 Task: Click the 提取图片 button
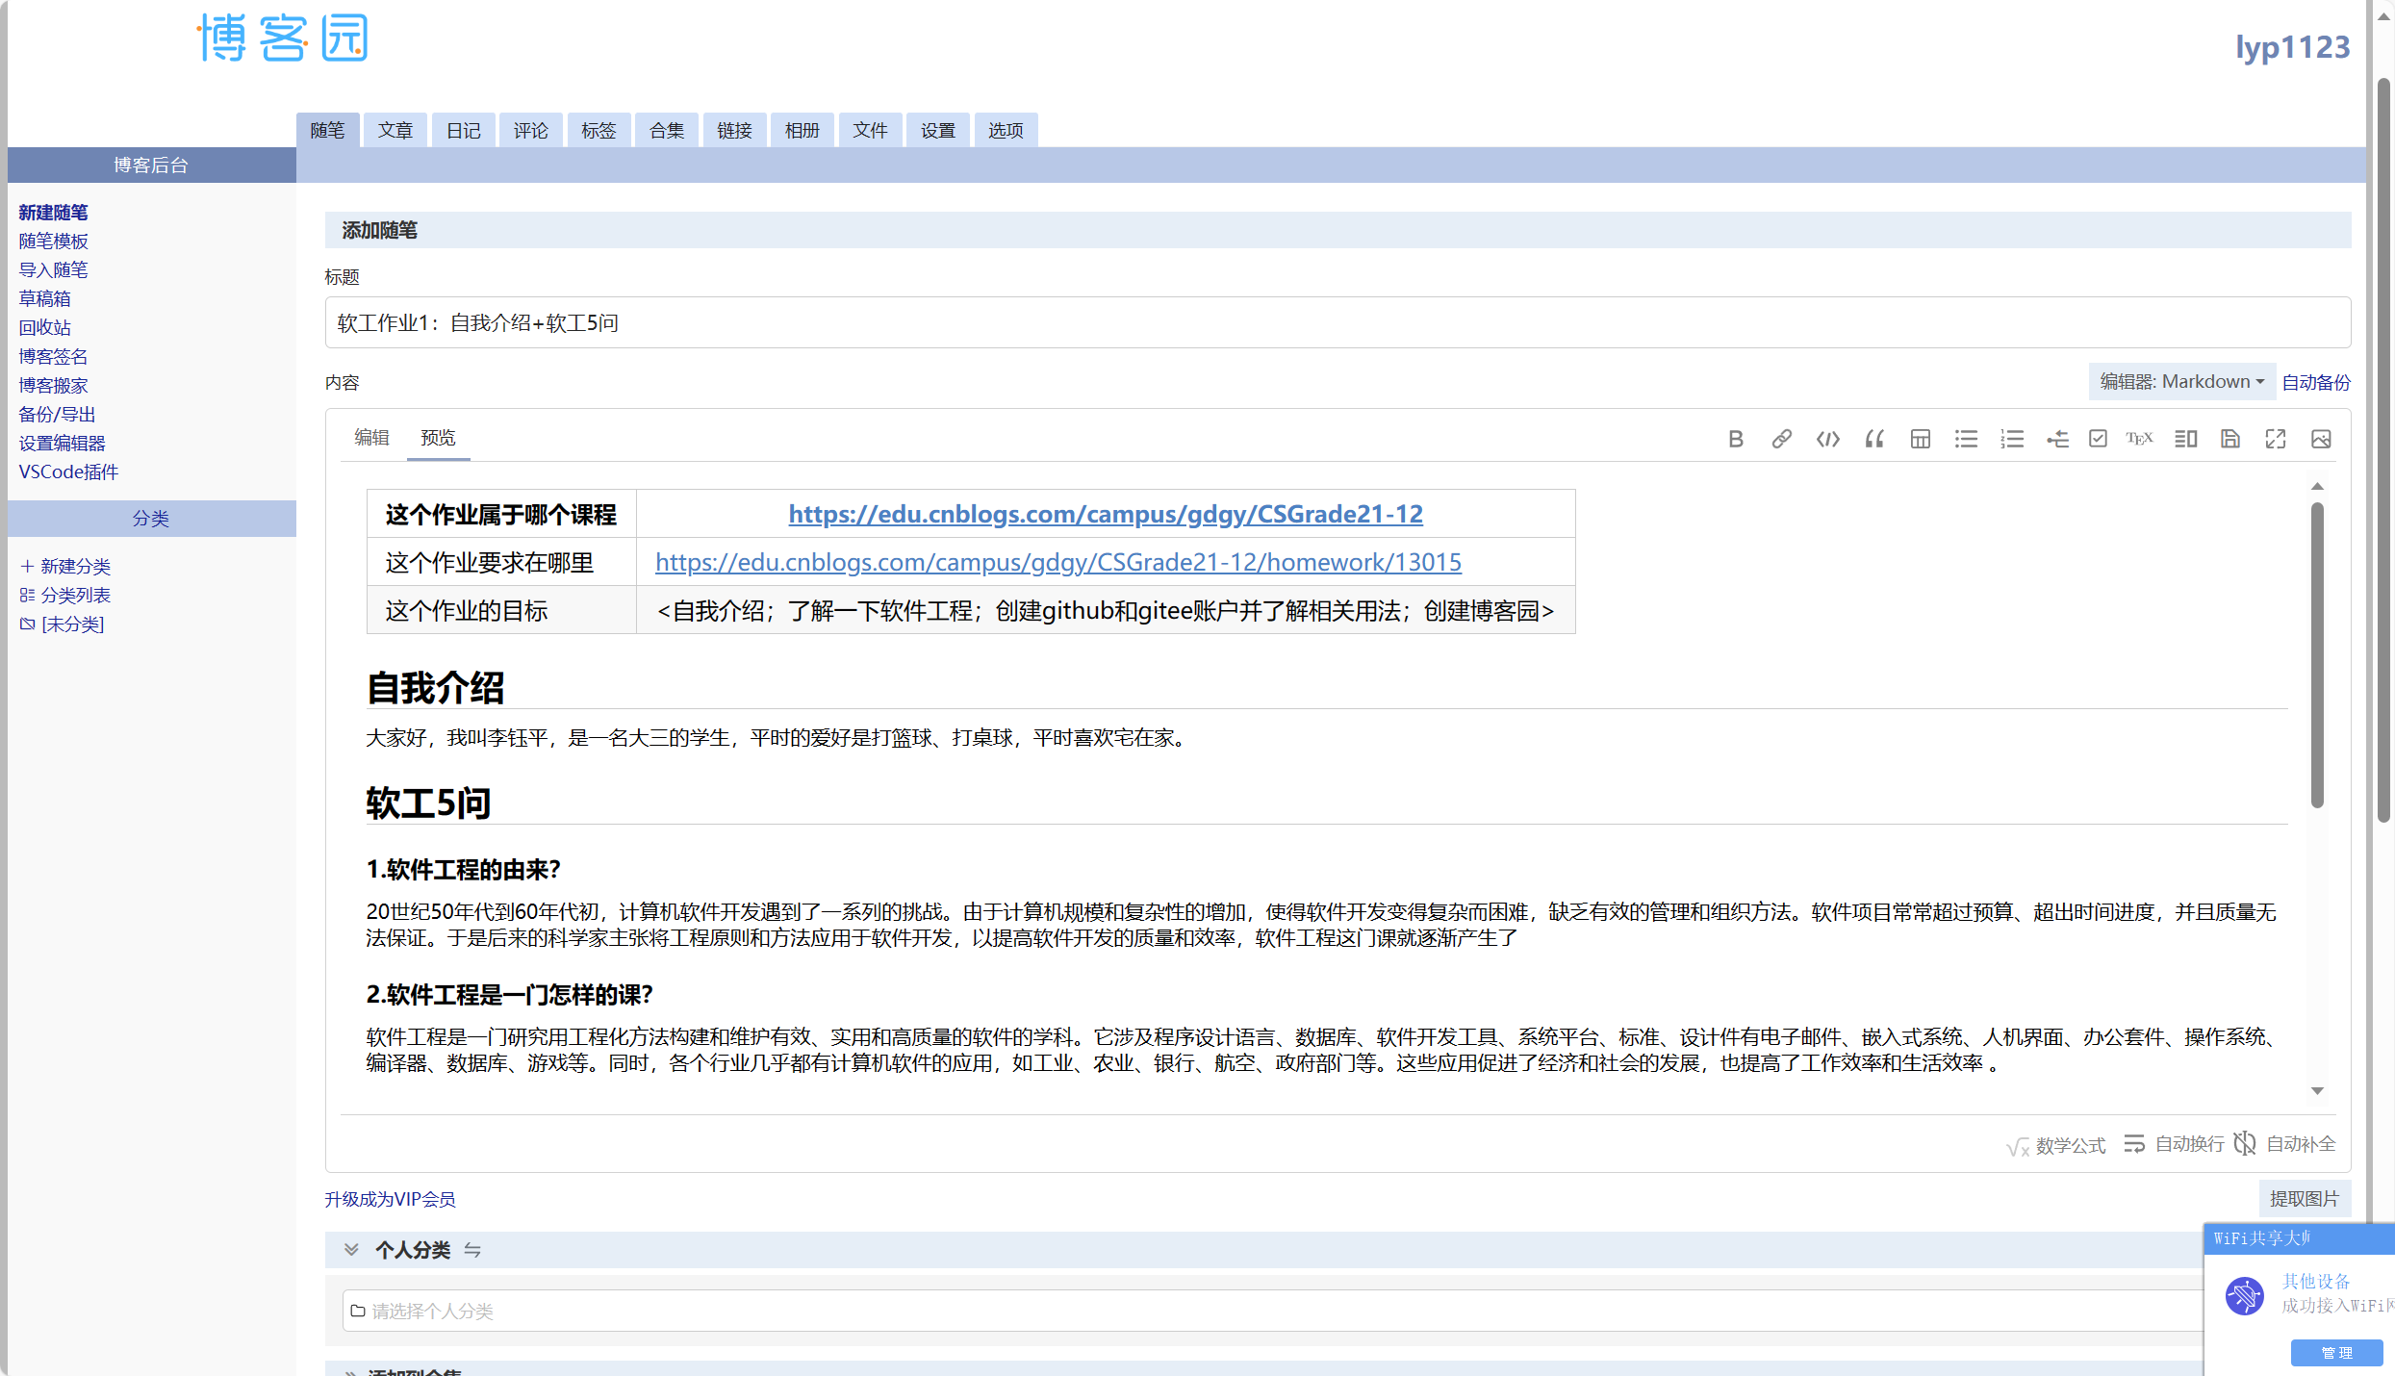point(2303,1198)
